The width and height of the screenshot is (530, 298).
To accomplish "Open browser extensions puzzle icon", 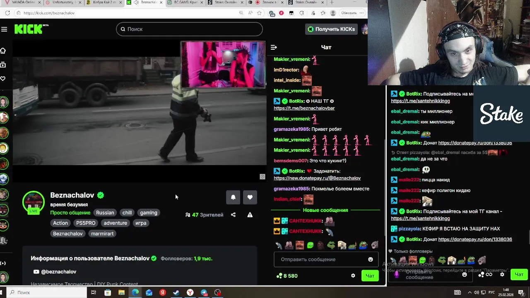I will 301,13.
